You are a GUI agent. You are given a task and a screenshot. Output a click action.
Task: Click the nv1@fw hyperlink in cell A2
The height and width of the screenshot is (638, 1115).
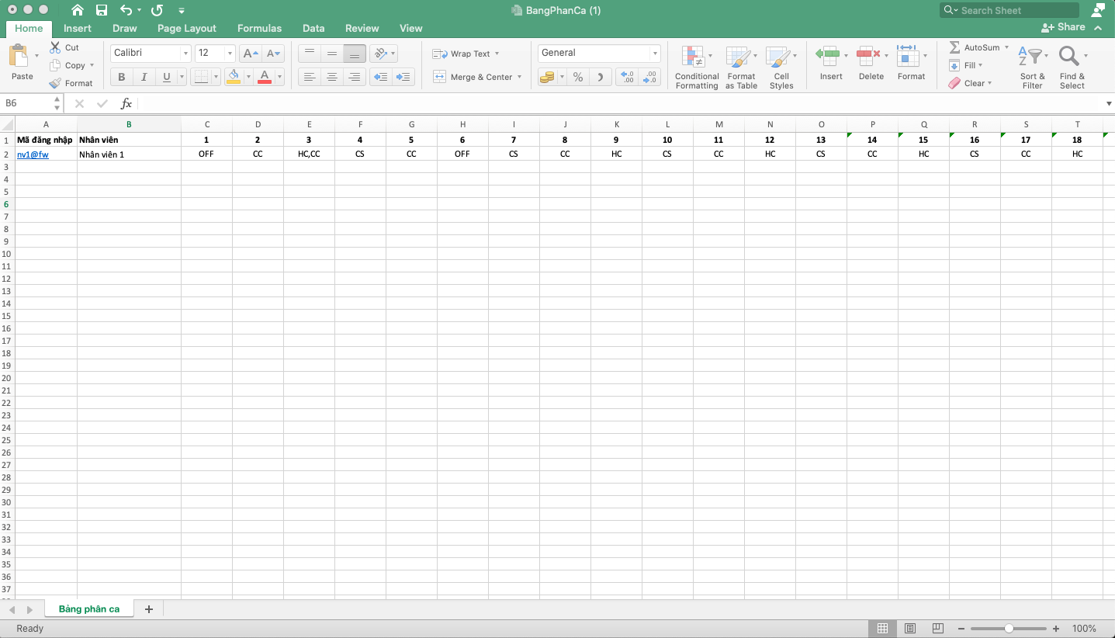33,154
